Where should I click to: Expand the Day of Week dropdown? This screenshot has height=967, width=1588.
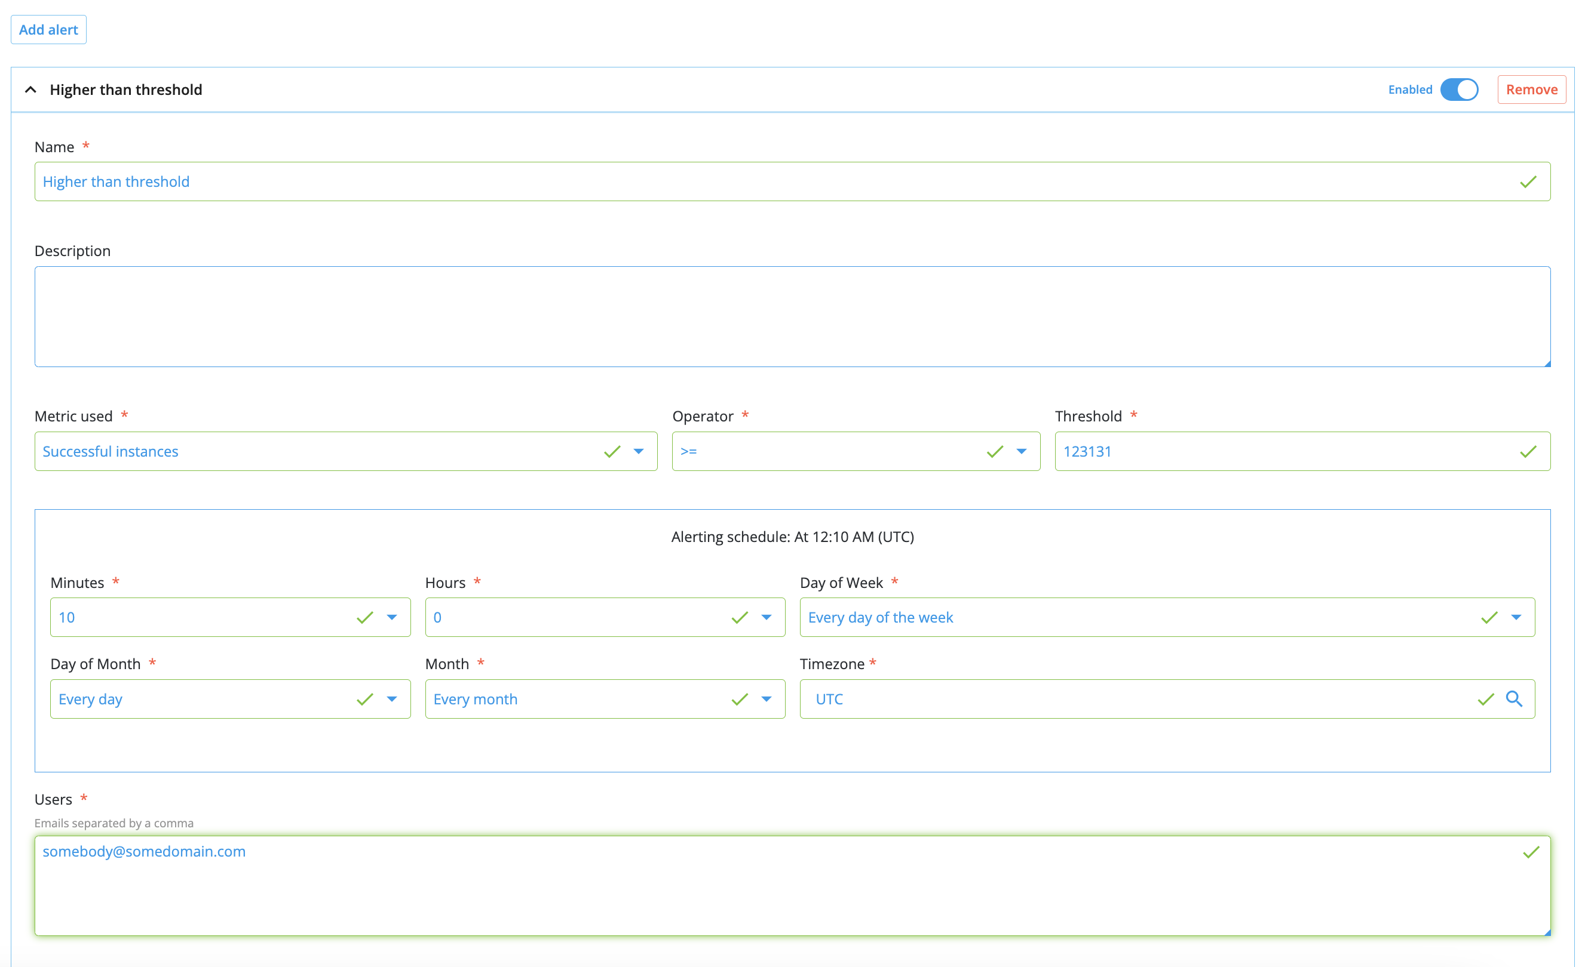pyautogui.click(x=1516, y=617)
